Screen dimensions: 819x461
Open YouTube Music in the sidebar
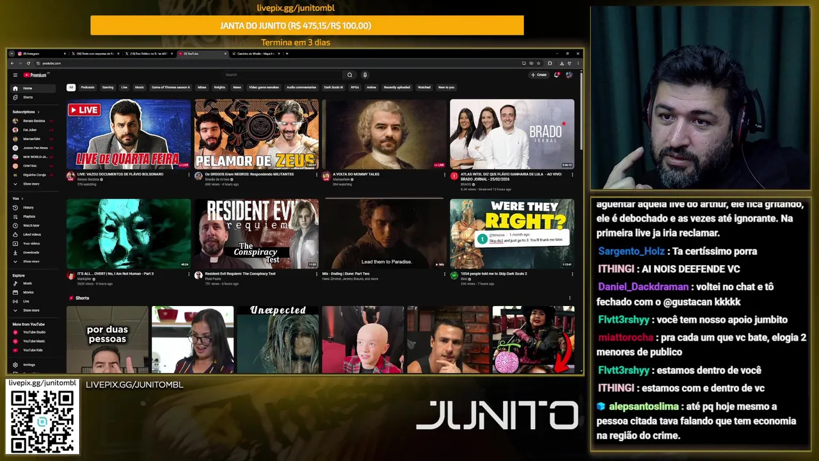coord(34,341)
